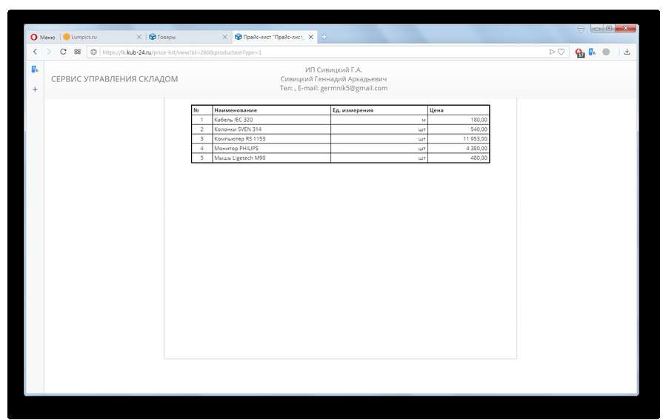Switch to the Lumpics.ru tab
This screenshot has height=420, width=663.
(x=101, y=37)
